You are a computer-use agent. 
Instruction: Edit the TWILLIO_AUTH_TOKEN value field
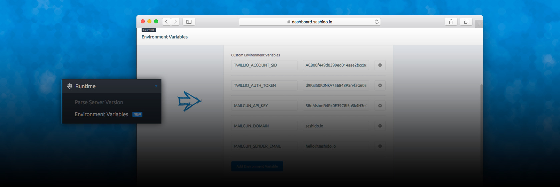pos(336,85)
